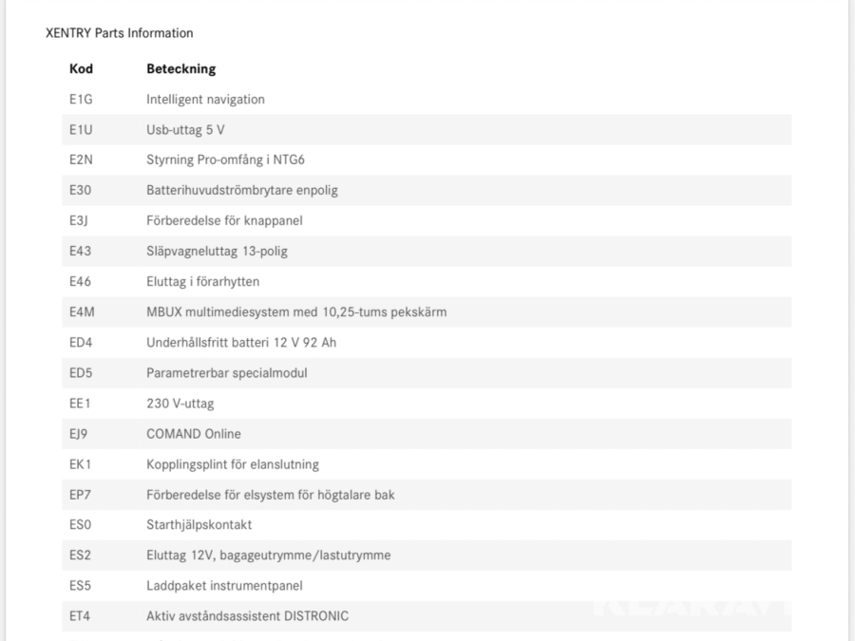Click Aktiv avståndsassistent DISTRONIC description
Screen dimensions: 855x641
pos(247,616)
